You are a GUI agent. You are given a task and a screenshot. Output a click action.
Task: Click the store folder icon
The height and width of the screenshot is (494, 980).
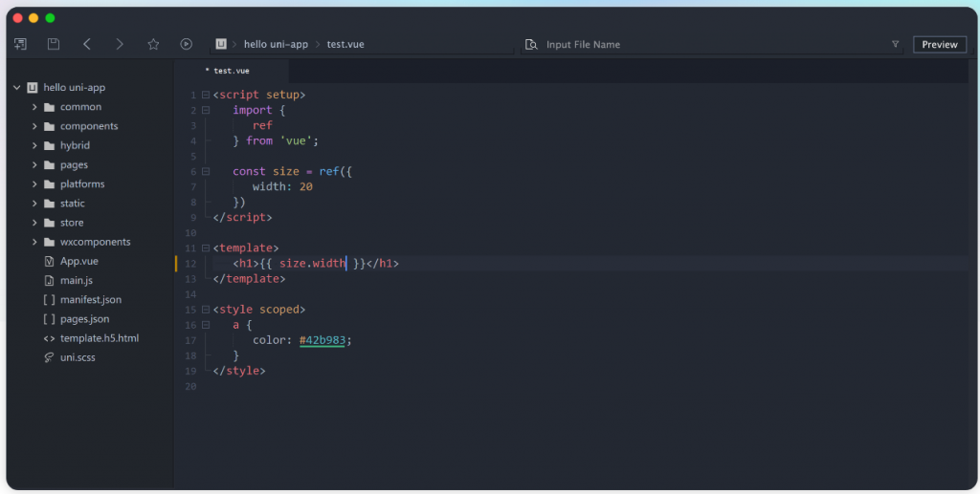(50, 224)
